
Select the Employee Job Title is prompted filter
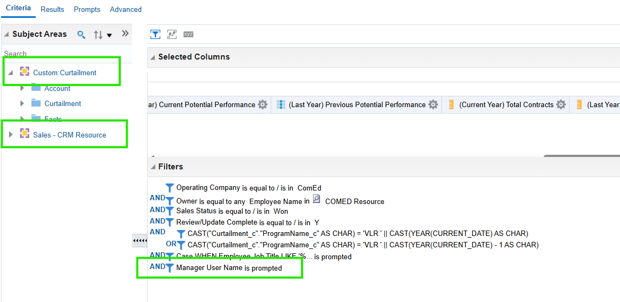pyautogui.click(x=264, y=257)
